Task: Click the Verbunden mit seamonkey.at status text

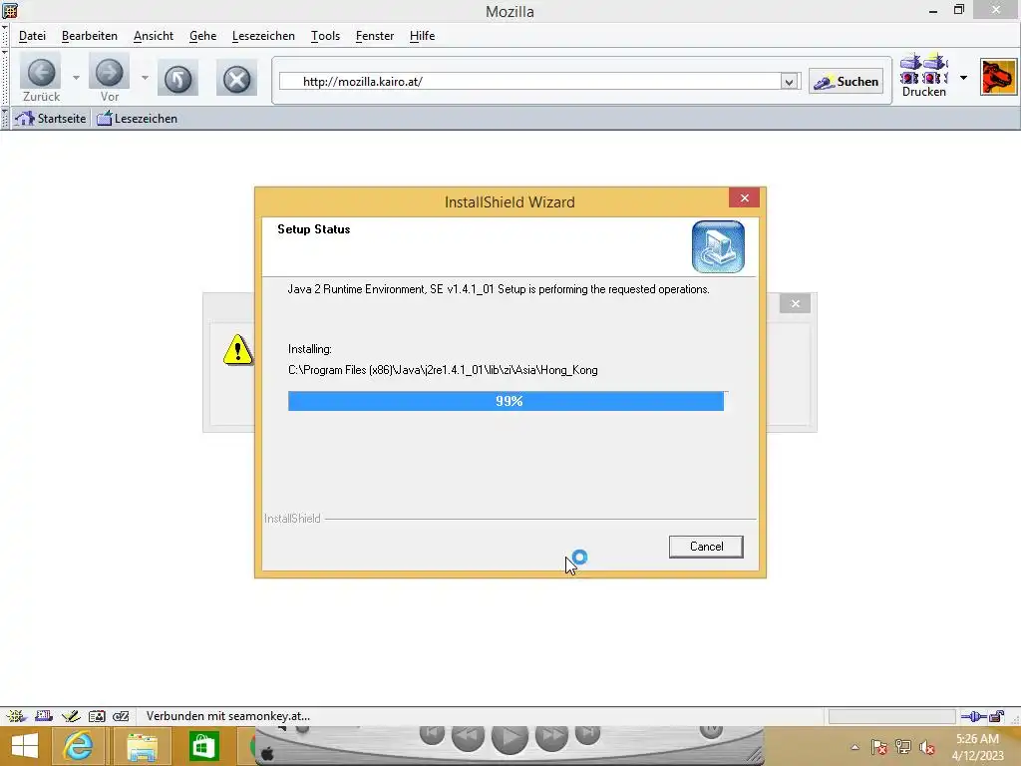Action: tap(228, 716)
